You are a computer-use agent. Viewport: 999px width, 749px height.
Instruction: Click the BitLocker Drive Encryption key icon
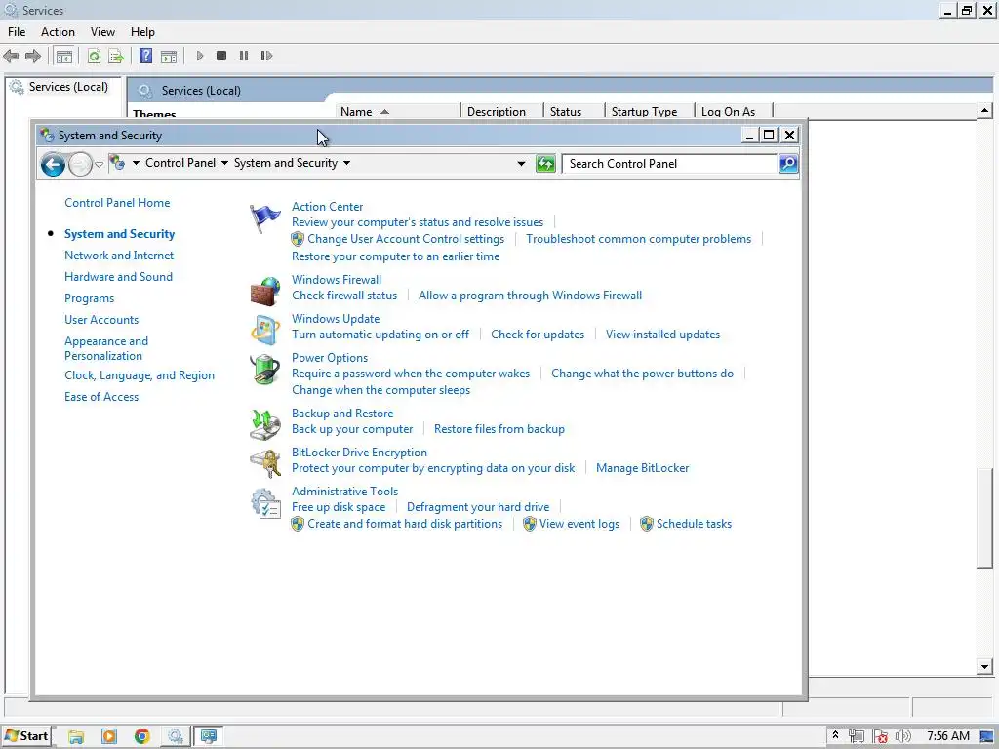tap(265, 463)
